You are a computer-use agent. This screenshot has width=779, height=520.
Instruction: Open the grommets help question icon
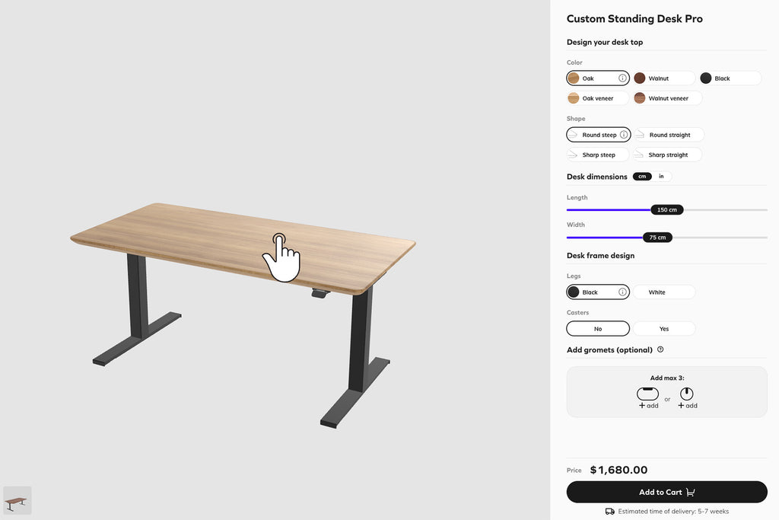point(660,349)
